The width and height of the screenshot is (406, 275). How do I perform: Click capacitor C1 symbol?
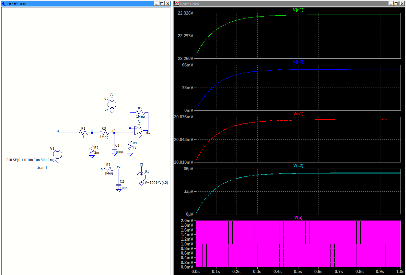[x=114, y=149]
